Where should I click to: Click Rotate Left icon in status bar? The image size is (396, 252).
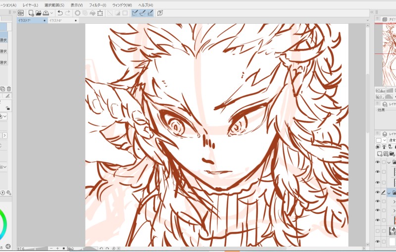(x=101, y=249)
